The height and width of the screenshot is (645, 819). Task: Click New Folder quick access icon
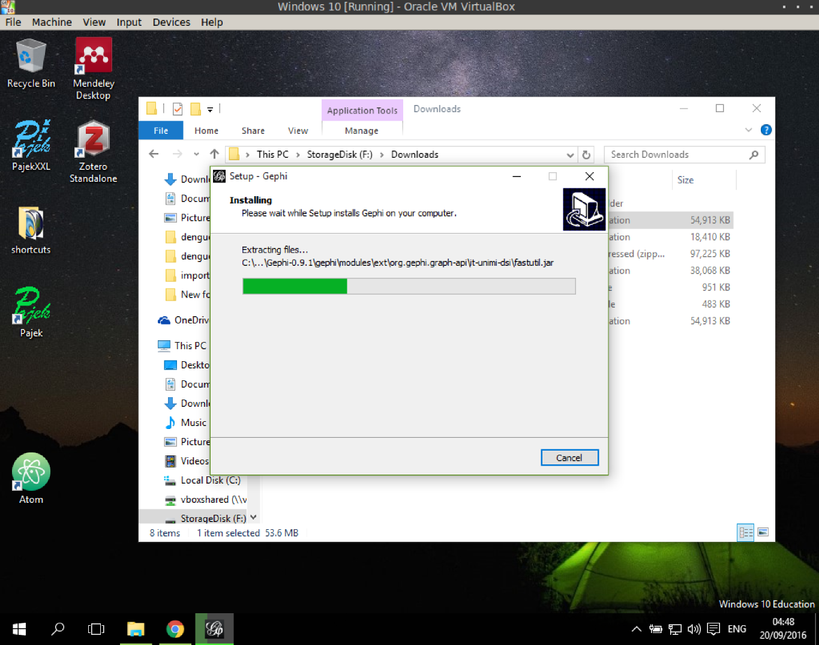coord(195,109)
